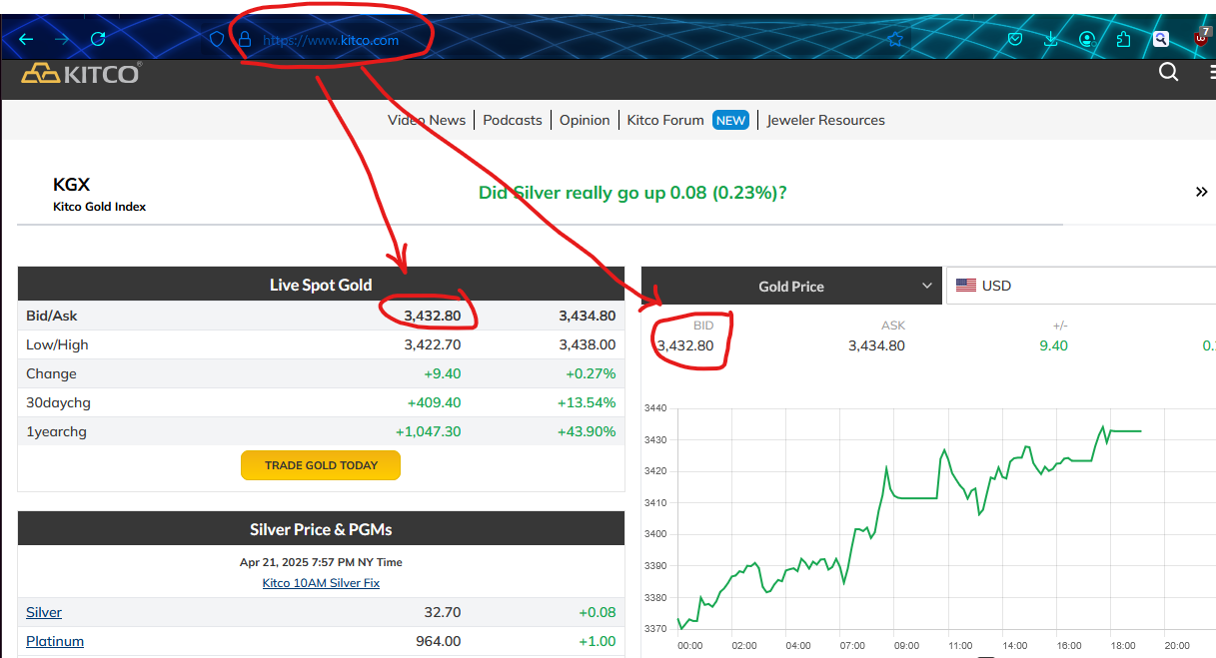Click the Low/High row label
1216x658 pixels.
click(57, 344)
